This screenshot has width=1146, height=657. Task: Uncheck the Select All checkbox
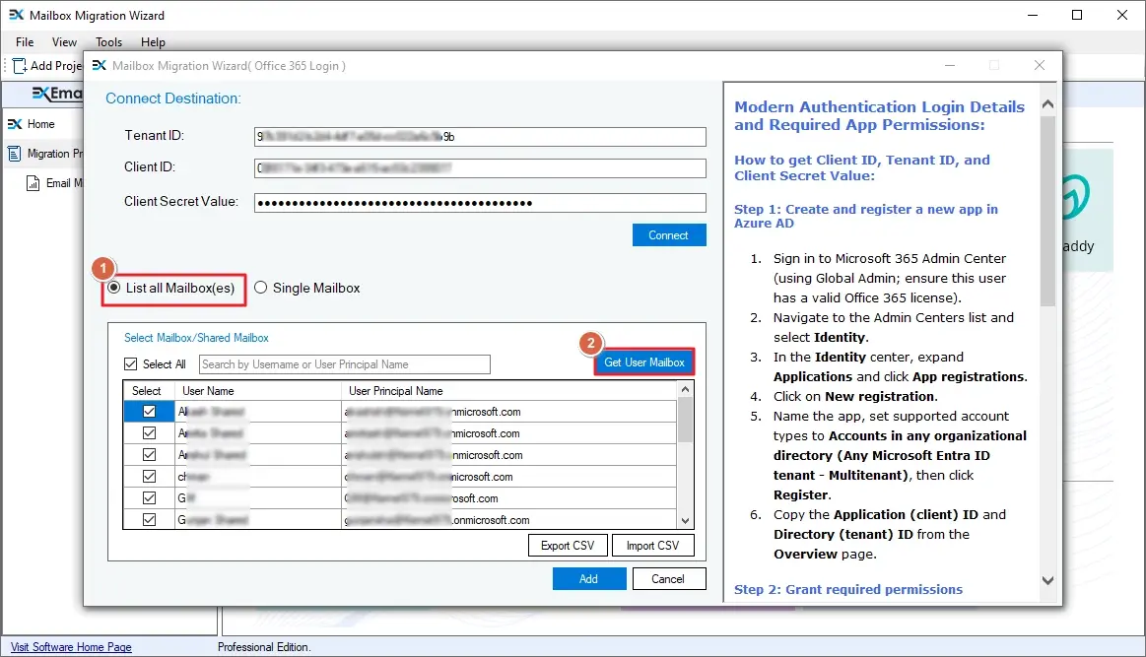tap(130, 363)
